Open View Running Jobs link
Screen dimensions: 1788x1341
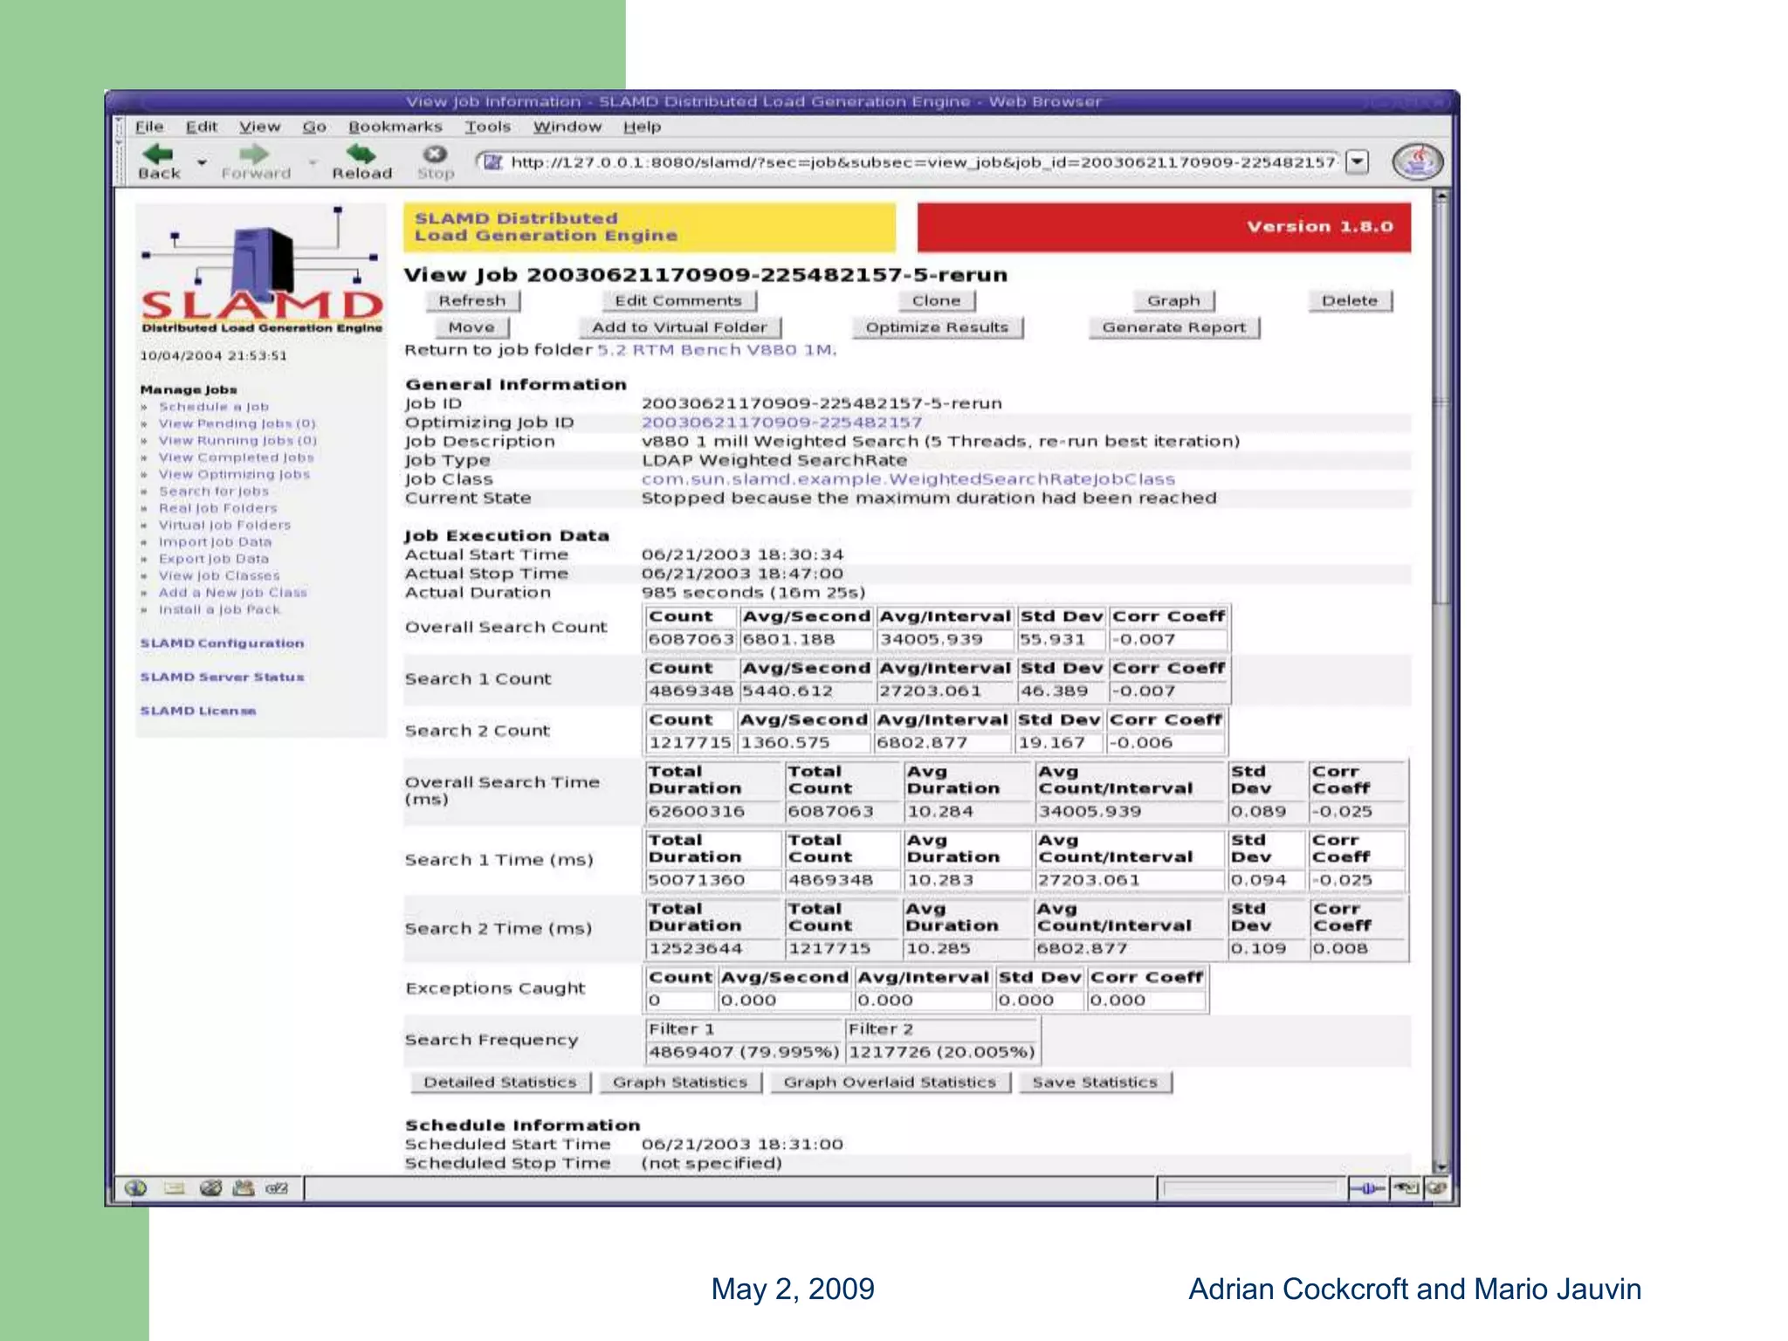coord(238,441)
